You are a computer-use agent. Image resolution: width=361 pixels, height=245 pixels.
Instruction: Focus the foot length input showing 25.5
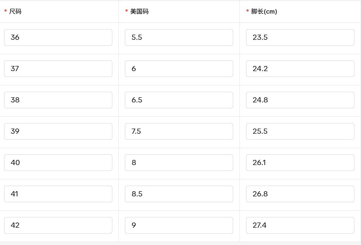pos(300,131)
